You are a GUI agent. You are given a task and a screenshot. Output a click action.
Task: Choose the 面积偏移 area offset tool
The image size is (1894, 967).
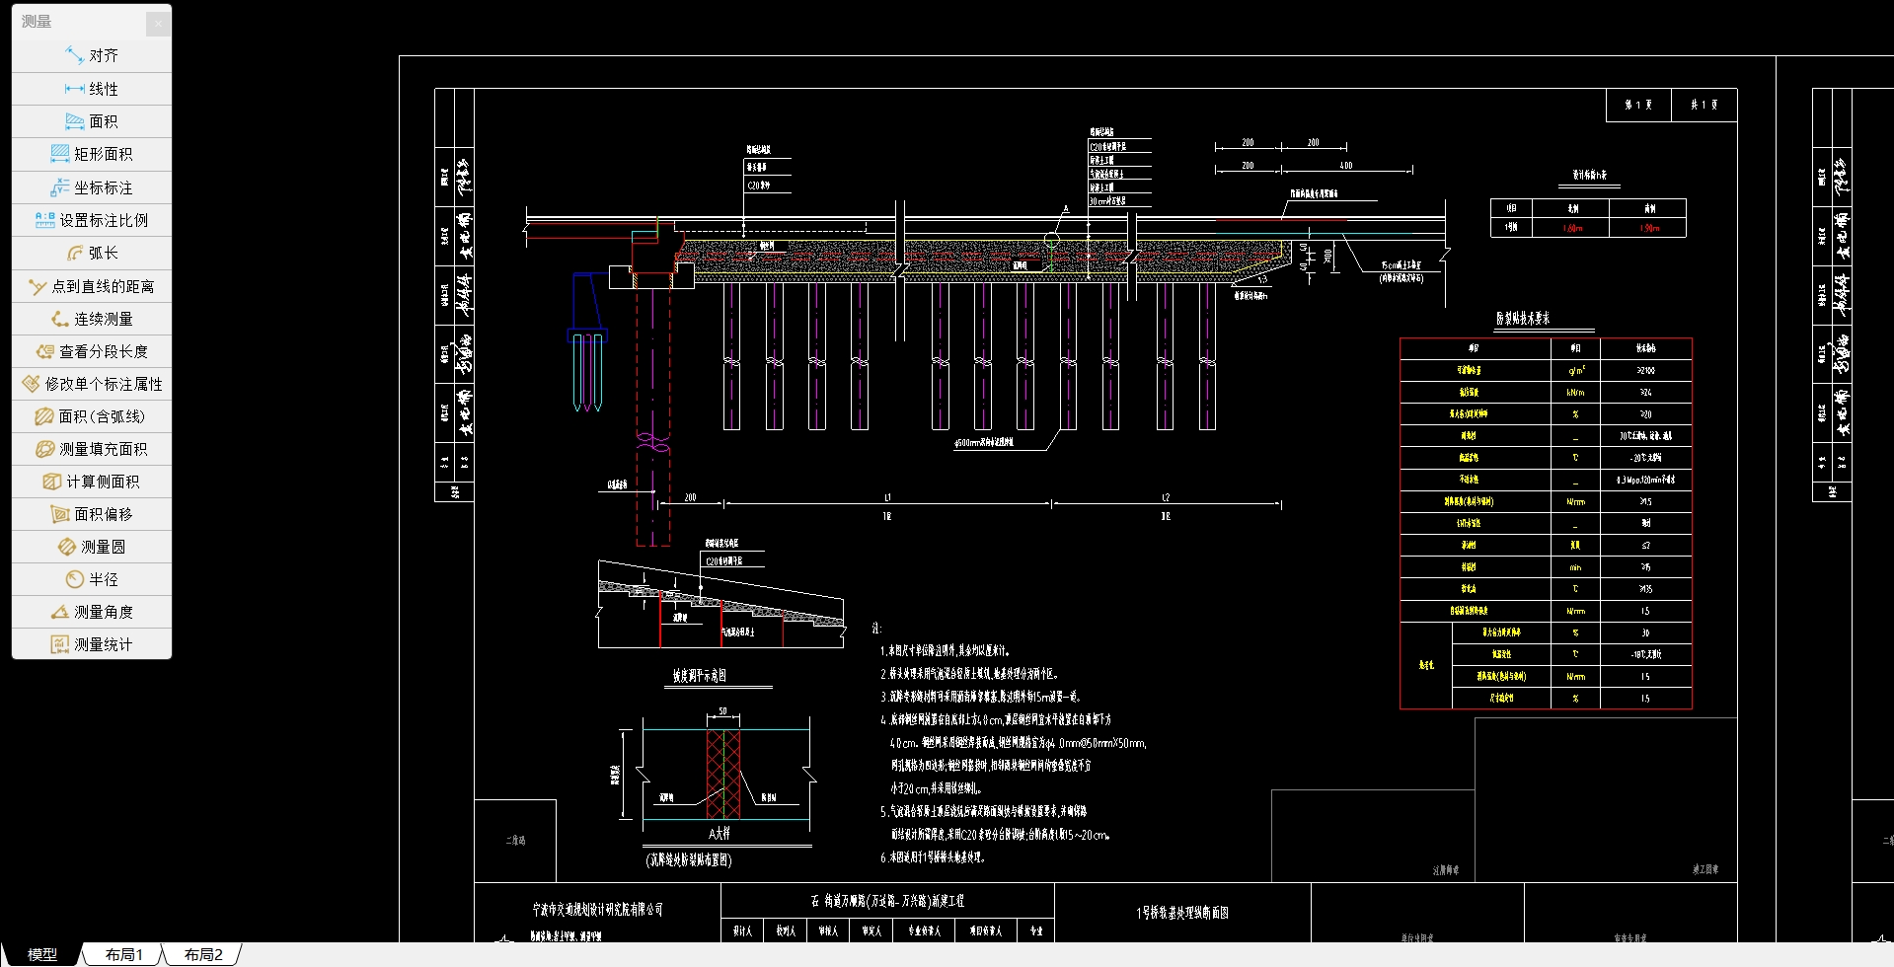coord(92,514)
